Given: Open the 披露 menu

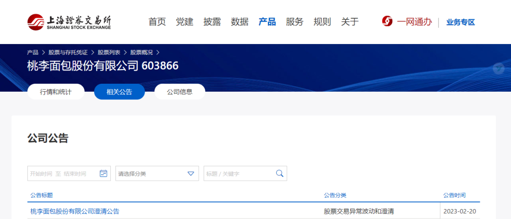Looking at the screenshot, I should click(x=212, y=22).
